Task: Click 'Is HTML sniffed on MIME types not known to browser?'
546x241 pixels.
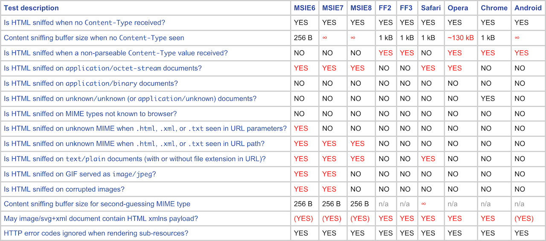Action: pyautogui.click(x=90, y=114)
